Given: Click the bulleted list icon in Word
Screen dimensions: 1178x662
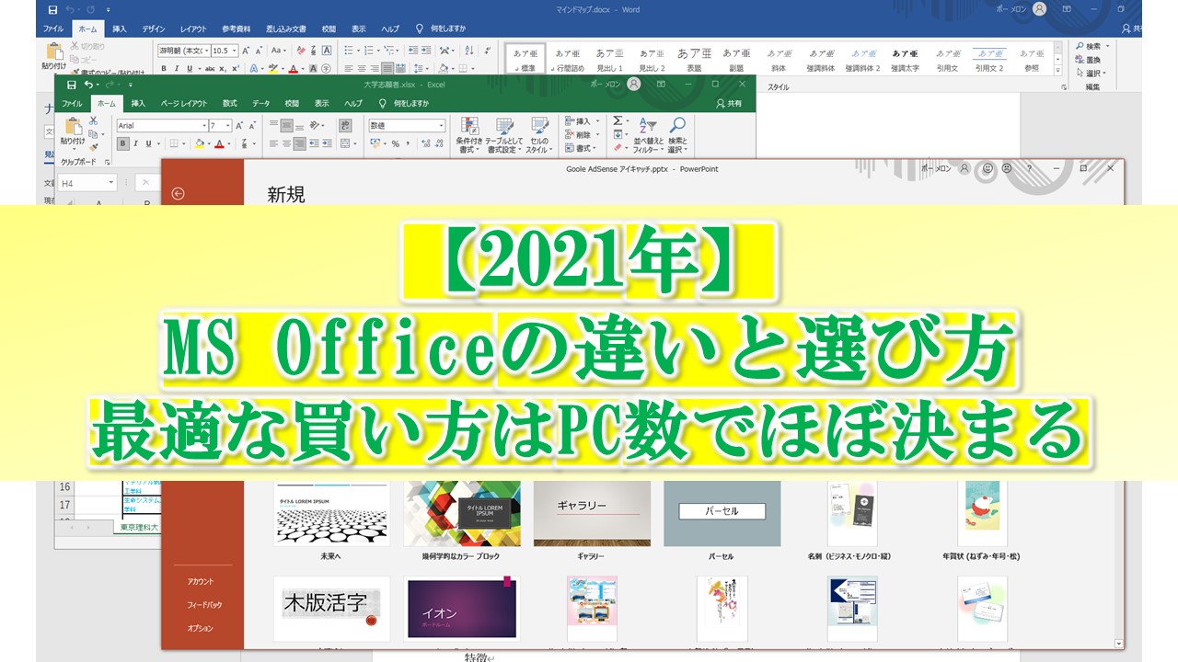Looking at the screenshot, I should pos(347,51).
